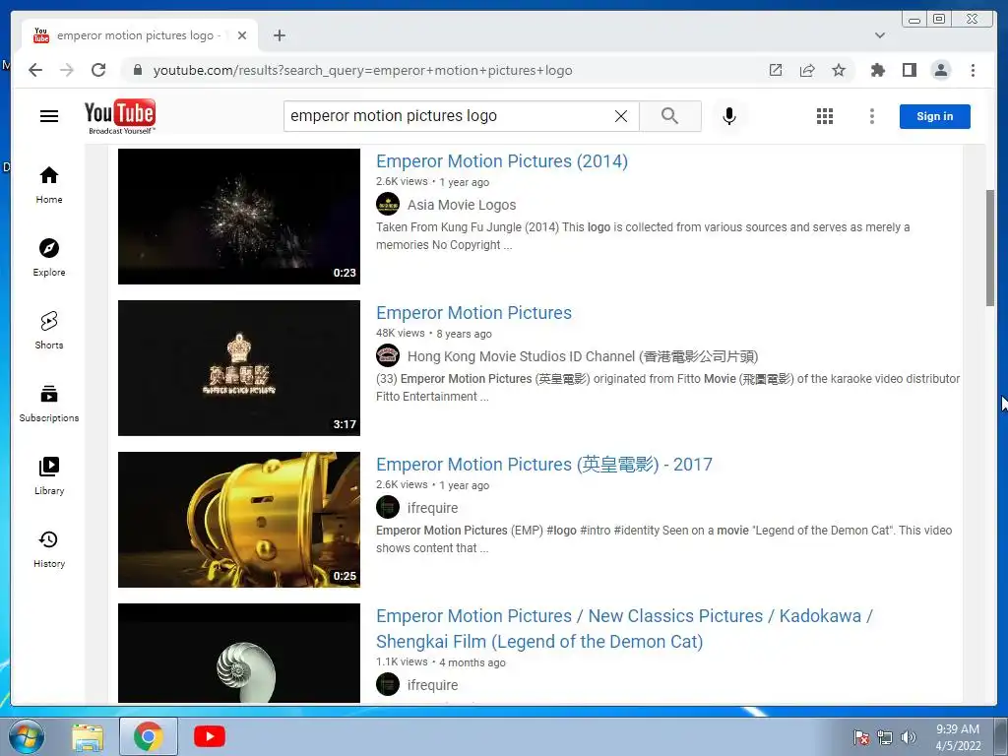Visit the Asia Movie Logos channel name
The height and width of the screenshot is (756, 1008).
click(x=462, y=205)
